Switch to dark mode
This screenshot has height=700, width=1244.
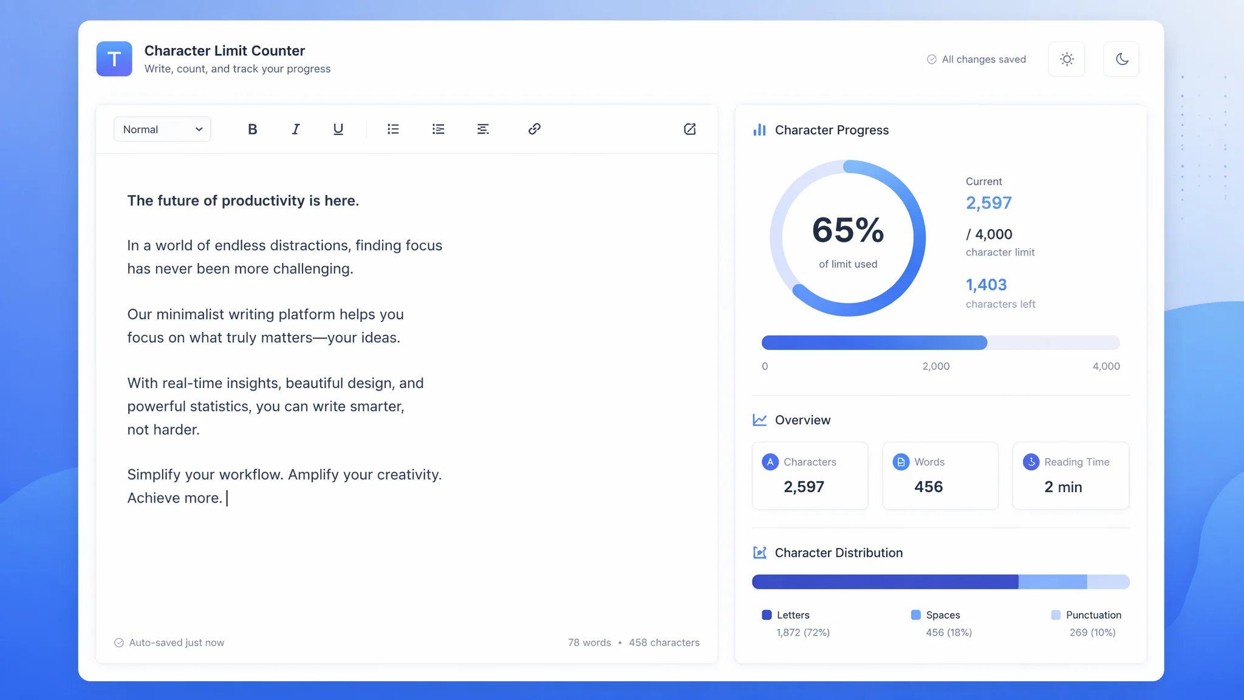tap(1121, 59)
